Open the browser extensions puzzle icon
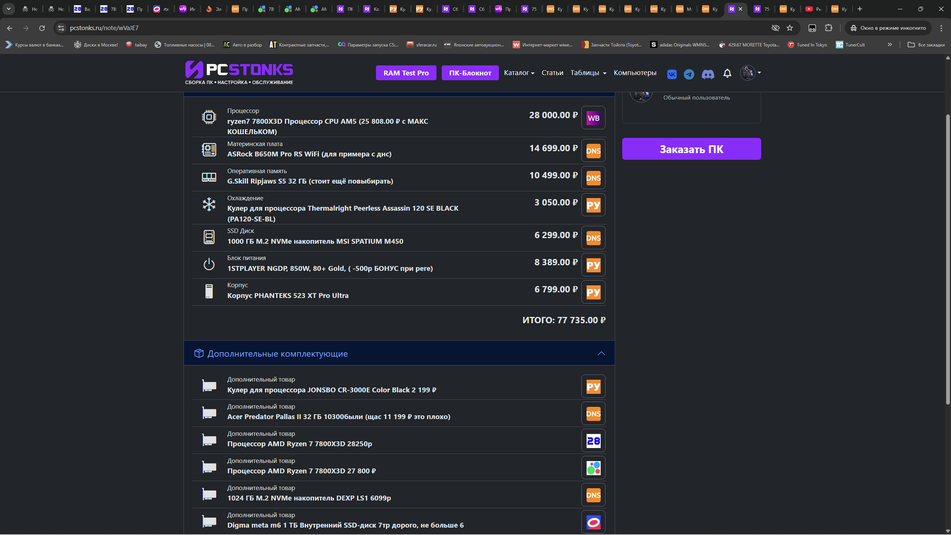This screenshot has height=535, width=951. pos(828,28)
